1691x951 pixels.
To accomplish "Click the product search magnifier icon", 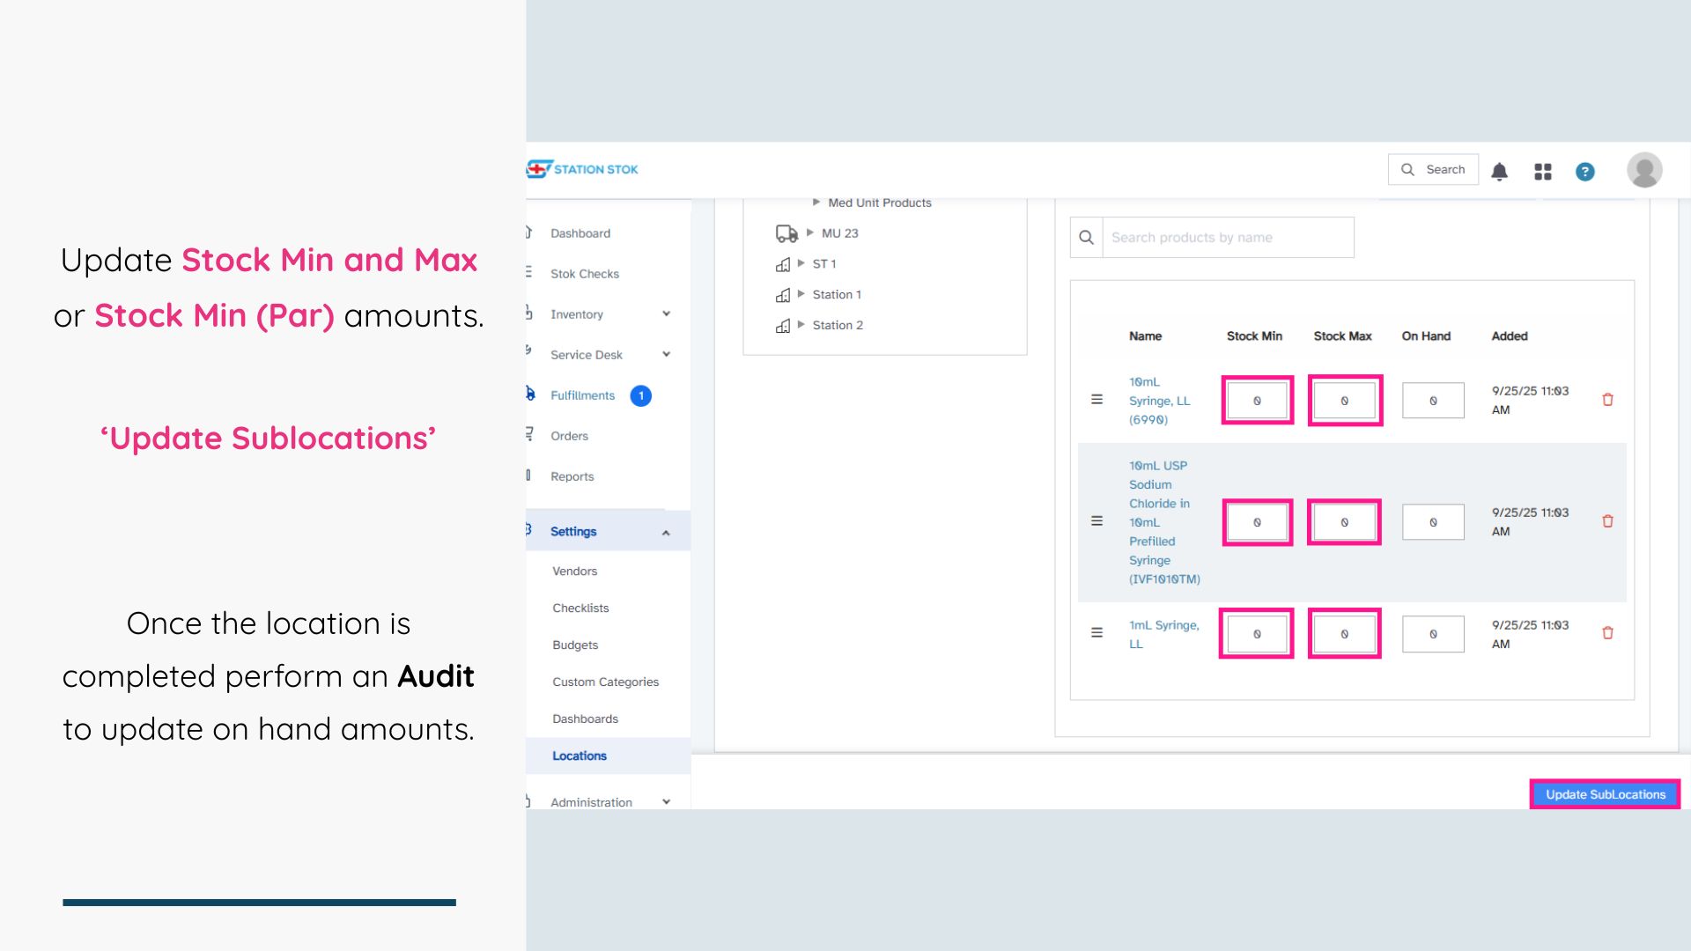I will coord(1086,238).
